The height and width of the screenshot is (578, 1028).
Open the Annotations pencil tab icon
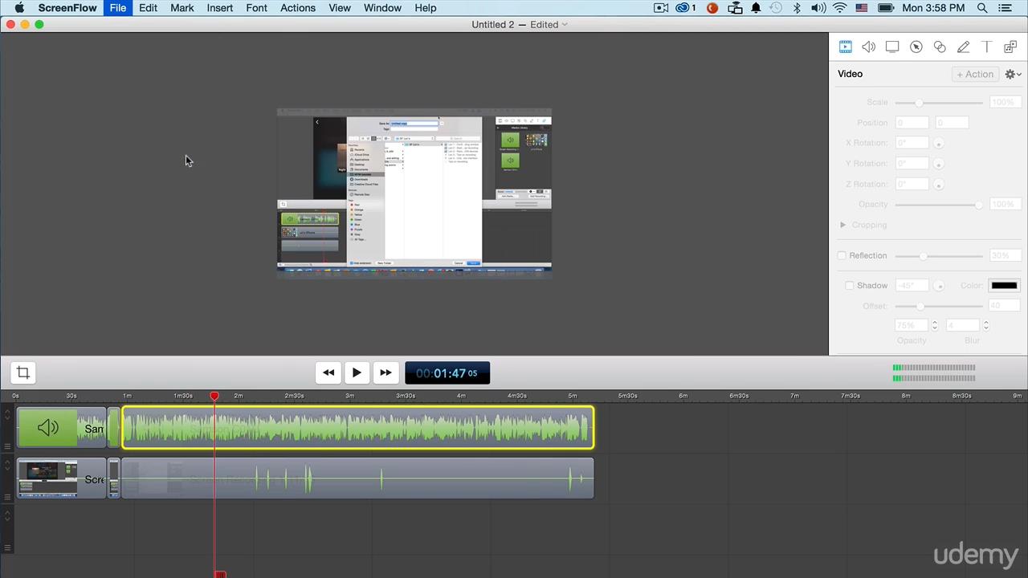click(x=963, y=47)
